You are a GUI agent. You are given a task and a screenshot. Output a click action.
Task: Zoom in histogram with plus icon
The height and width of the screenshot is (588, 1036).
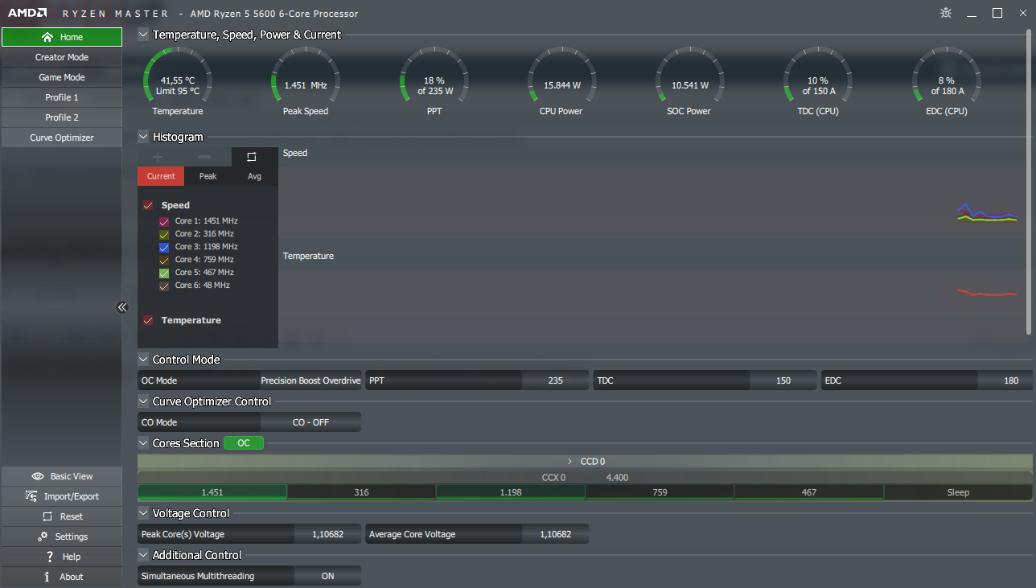coord(158,157)
